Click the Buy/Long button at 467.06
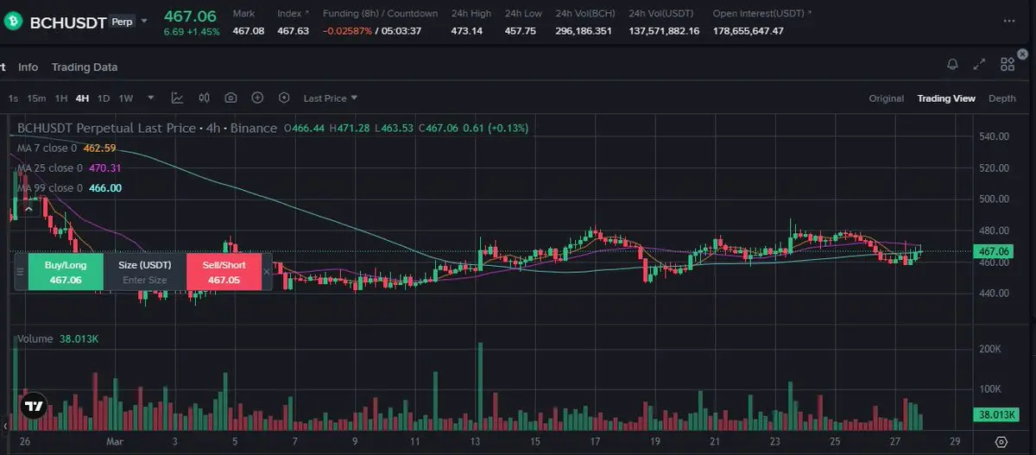1036x455 pixels. pyautogui.click(x=66, y=272)
